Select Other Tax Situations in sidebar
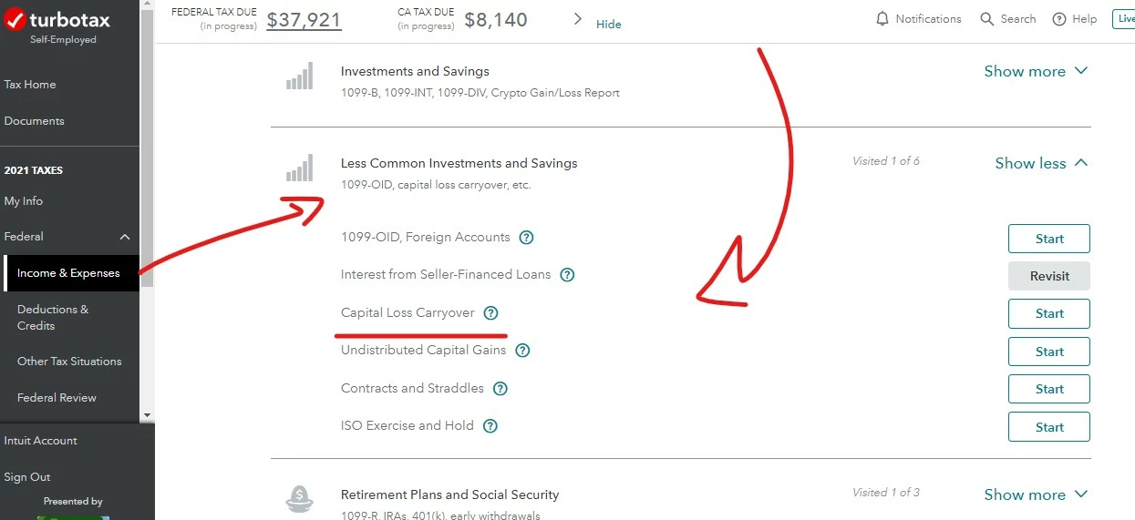This screenshot has width=1135, height=520. pos(69,362)
